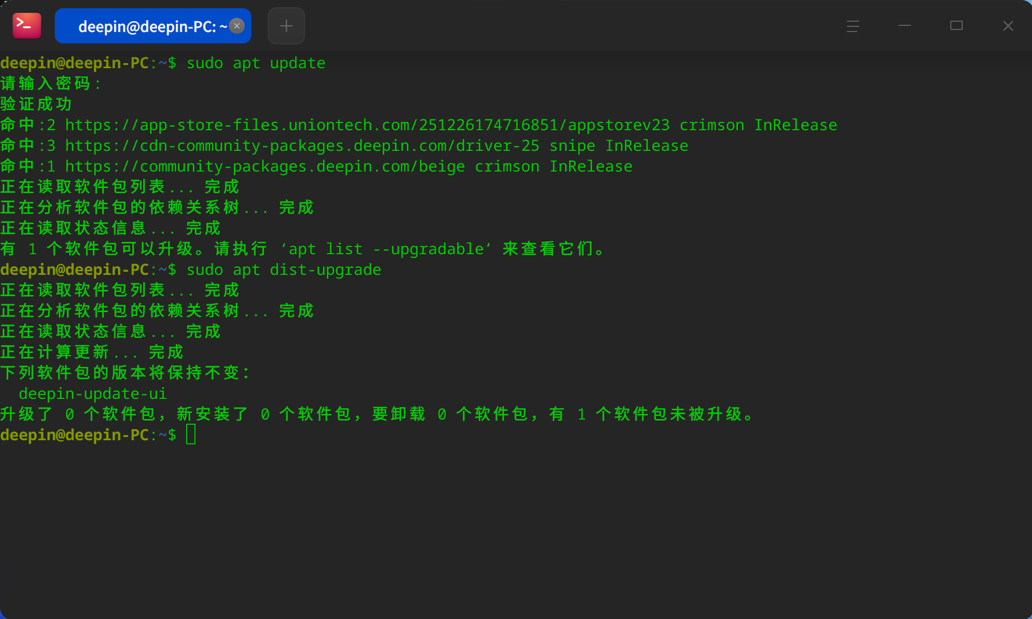Viewport: 1032px width, 619px height.
Task: Open the cdn-community-packages.deepin.com driver-25 URL
Action: pos(302,146)
